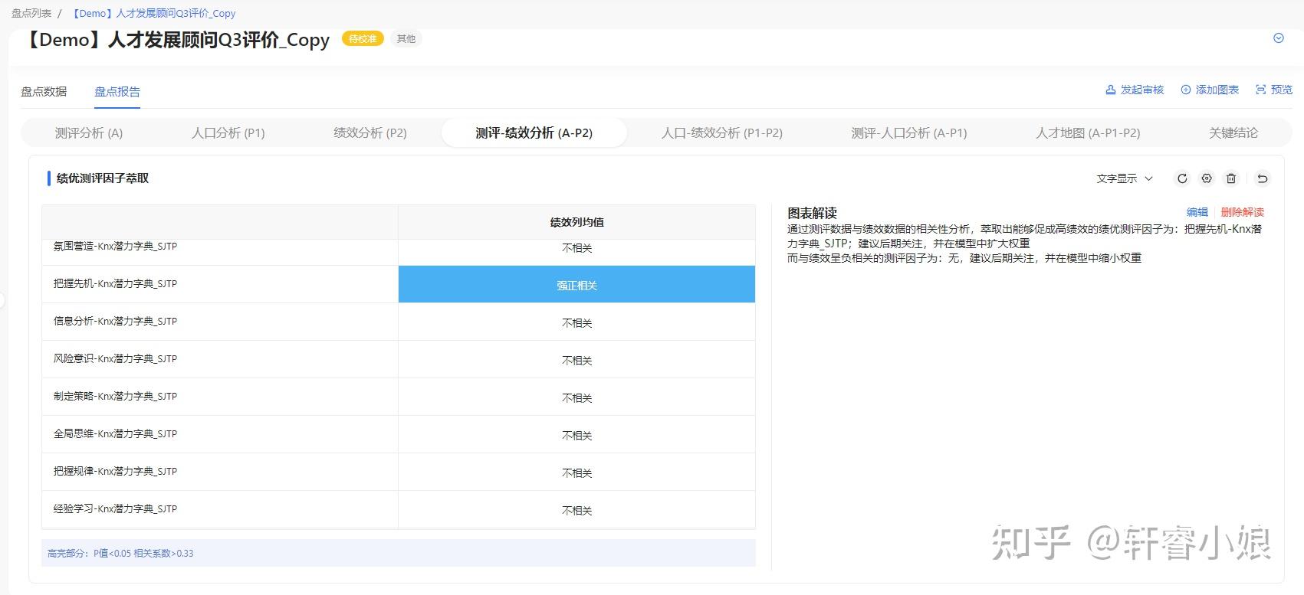Viewport: 1304px width, 595px height.
Task: Open 人口分析 (P1) tab
Action: point(228,132)
